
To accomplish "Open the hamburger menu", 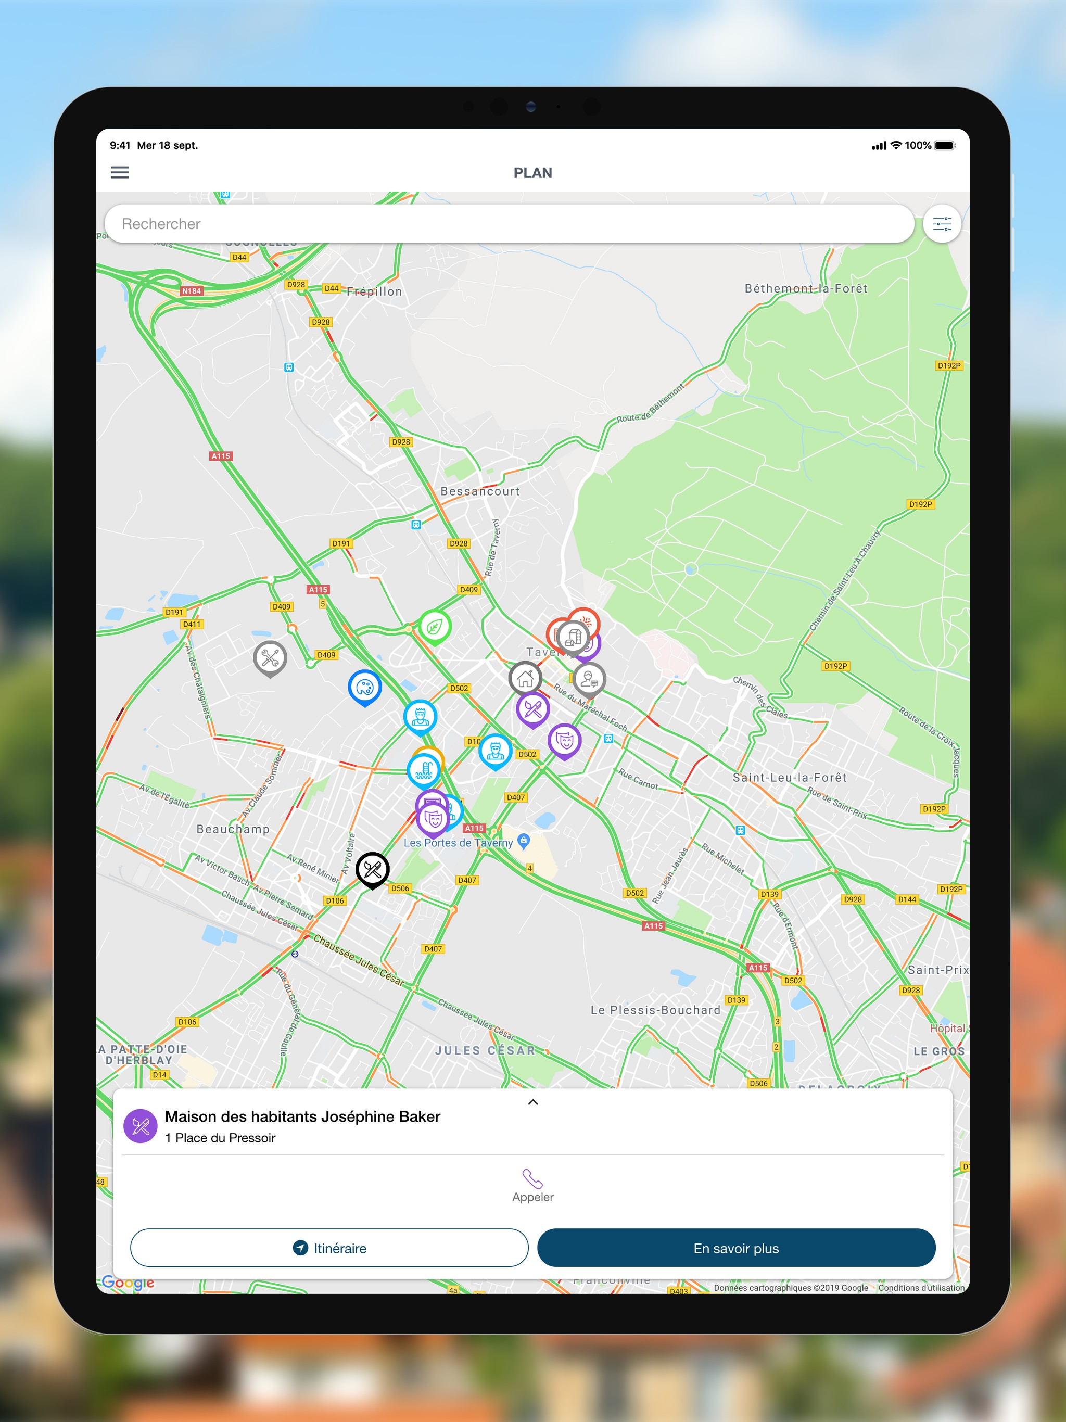I will pyautogui.click(x=120, y=172).
